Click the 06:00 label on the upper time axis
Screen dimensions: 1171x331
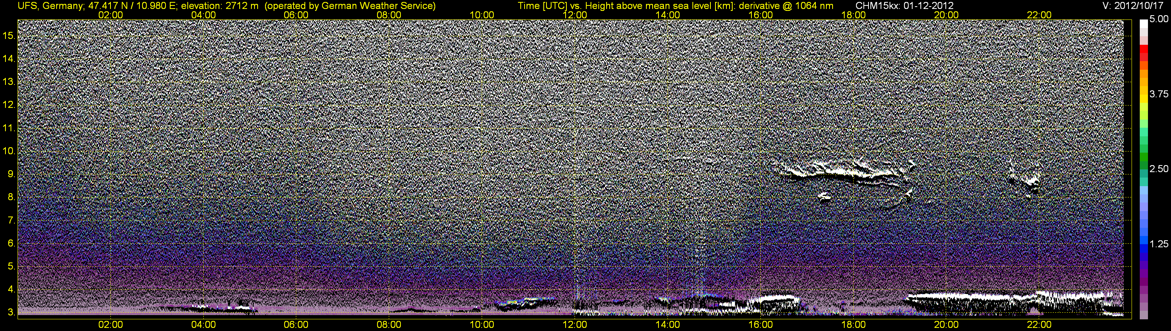(296, 15)
